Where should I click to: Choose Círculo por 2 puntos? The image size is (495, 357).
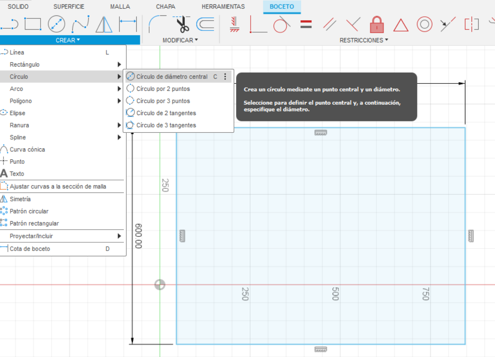[178, 89]
